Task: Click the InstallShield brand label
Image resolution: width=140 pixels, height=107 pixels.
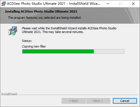Action: coord(9,94)
